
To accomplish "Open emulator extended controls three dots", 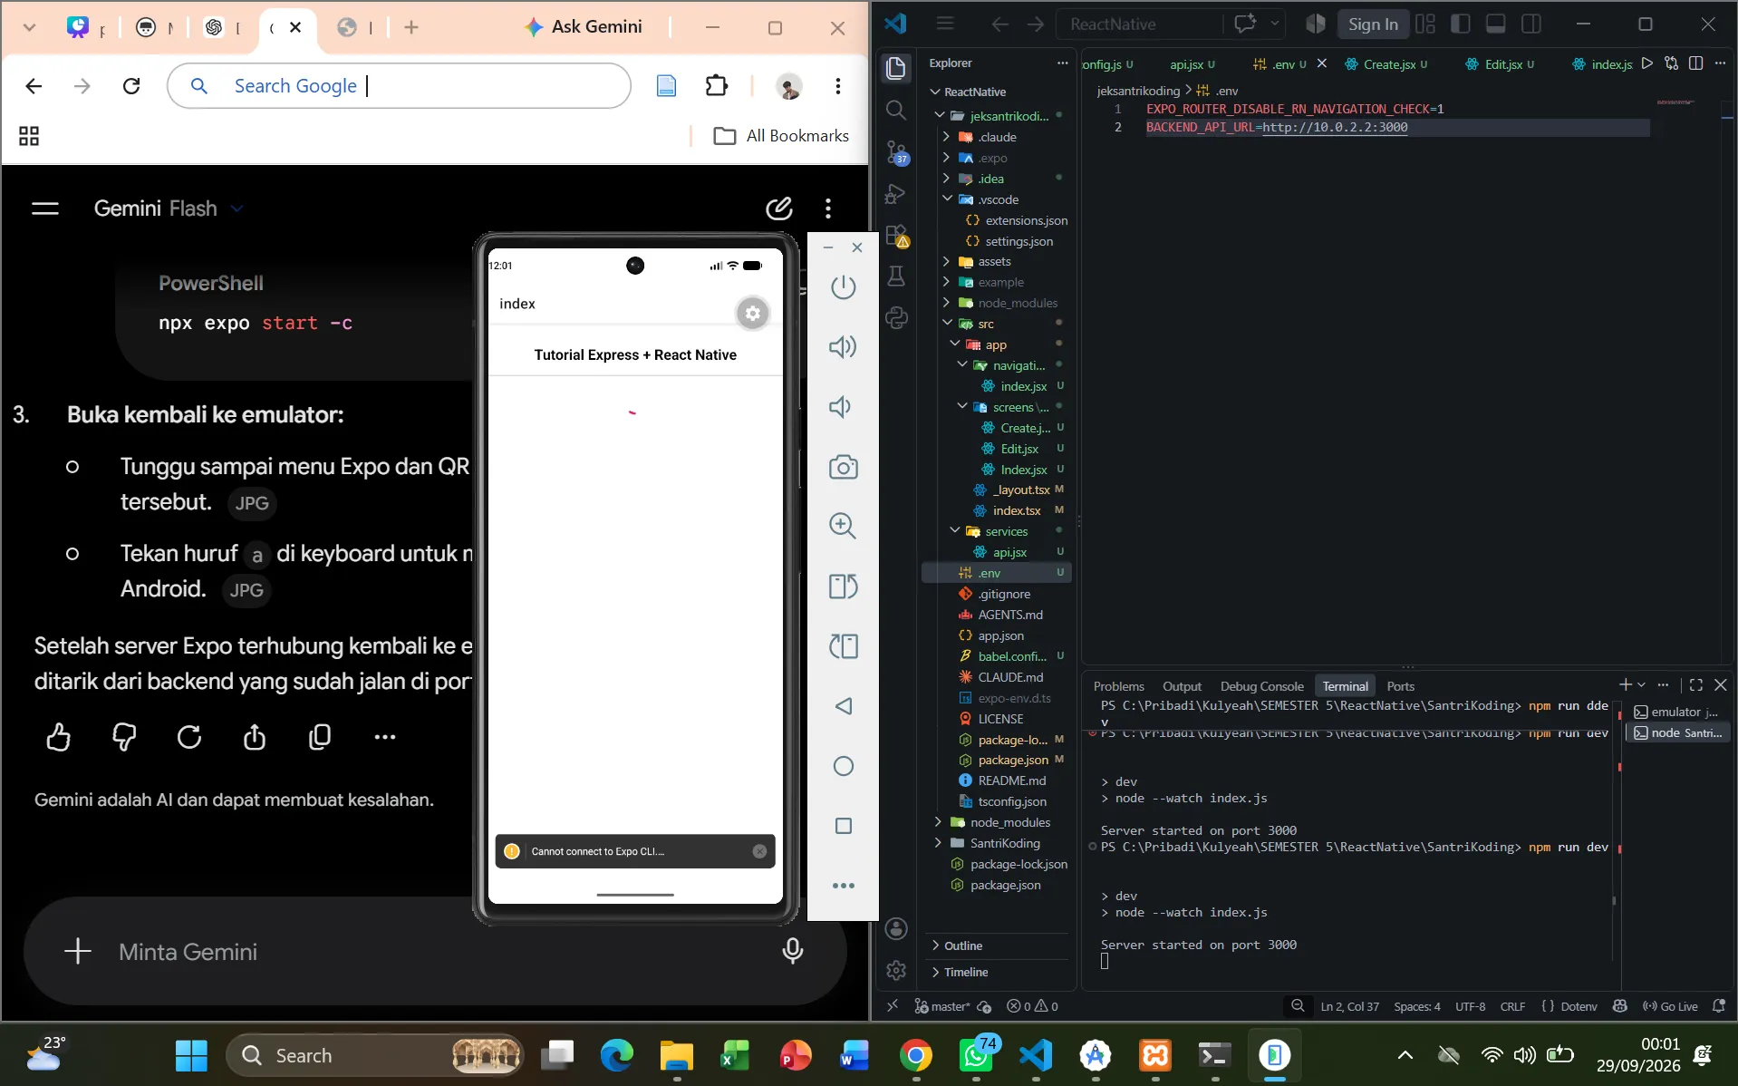I will tap(843, 886).
